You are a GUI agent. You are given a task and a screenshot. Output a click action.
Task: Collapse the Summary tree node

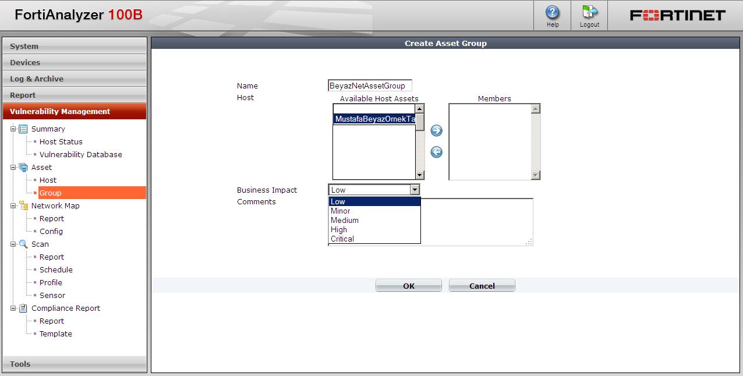pyautogui.click(x=13, y=129)
